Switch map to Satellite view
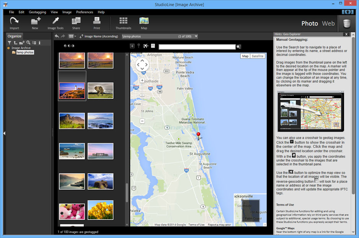The width and height of the screenshot is (359, 238). click(x=258, y=56)
